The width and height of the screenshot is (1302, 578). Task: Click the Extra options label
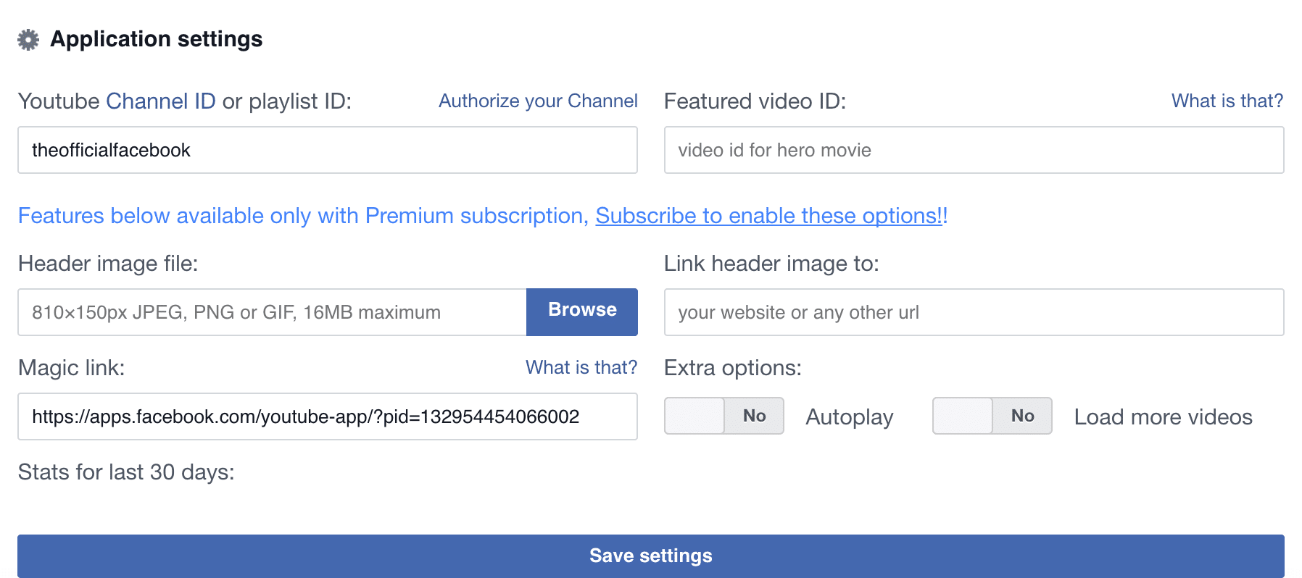pyautogui.click(x=733, y=368)
